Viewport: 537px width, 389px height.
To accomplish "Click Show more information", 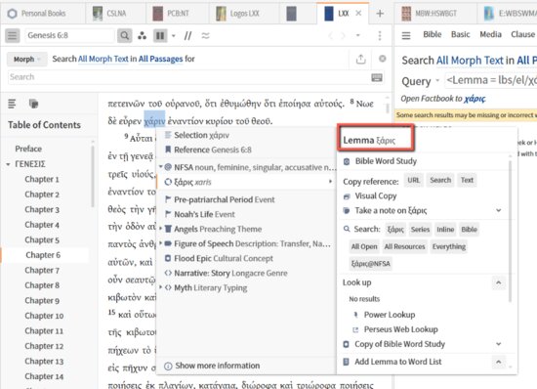I will coord(212,366).
